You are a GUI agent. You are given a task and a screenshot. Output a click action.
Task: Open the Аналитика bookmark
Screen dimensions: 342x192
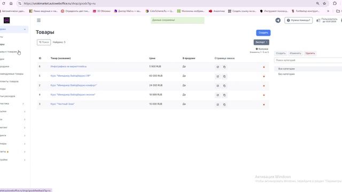click(216, 11)
